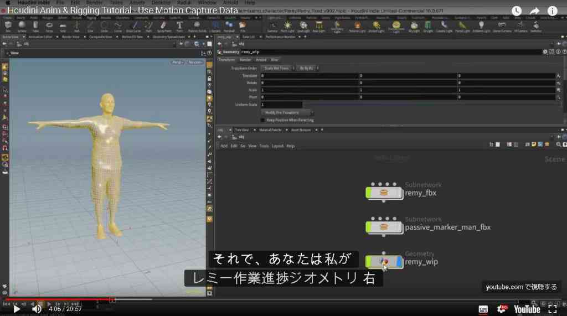The image size is (567, 316).
Task: Select the Platonic Solids shelf tool
Action: 197,26
